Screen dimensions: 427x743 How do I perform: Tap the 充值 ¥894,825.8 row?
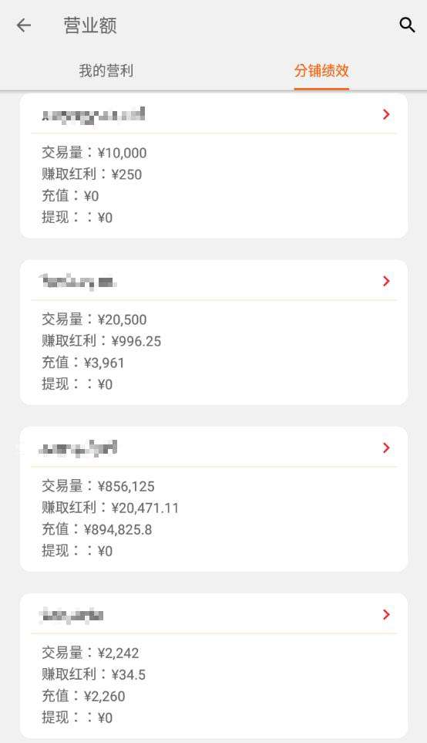pyautogui.click(x=97, y=529)
